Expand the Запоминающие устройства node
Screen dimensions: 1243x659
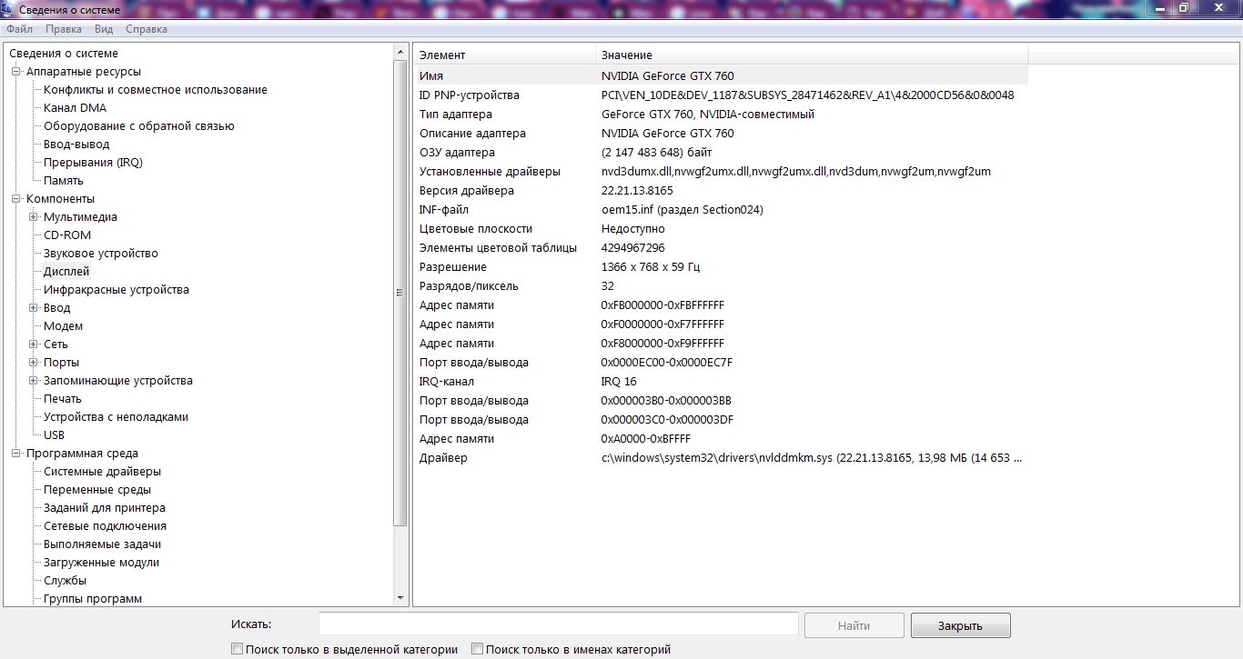pyautogui.click(x=34, y=381)
